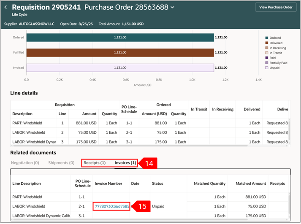Click the In Transit legend swatch

click(x=266, y=53)
